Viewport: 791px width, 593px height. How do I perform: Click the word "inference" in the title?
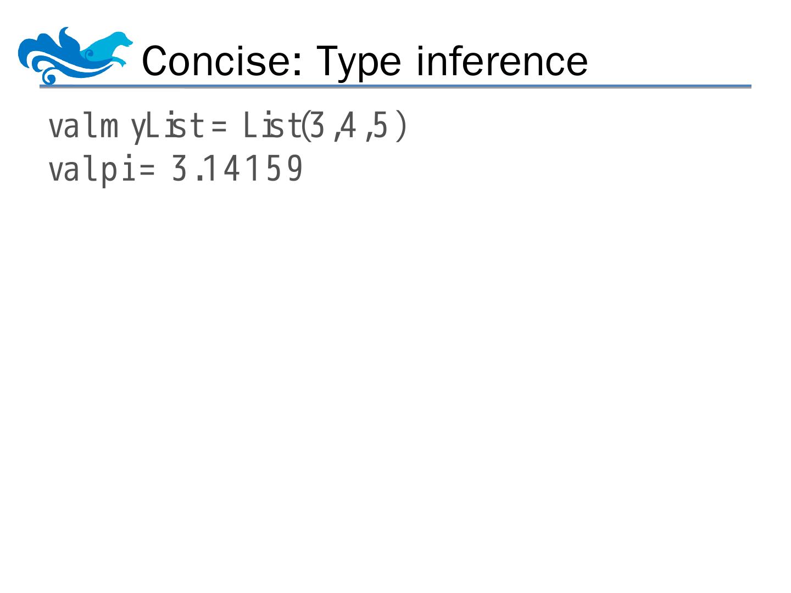point(502,60)
